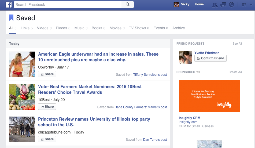This screenshot has width=255, height=148.
Task: Click the search magnifying glass button
Action: pyautogui.click(x=128, y=5)
